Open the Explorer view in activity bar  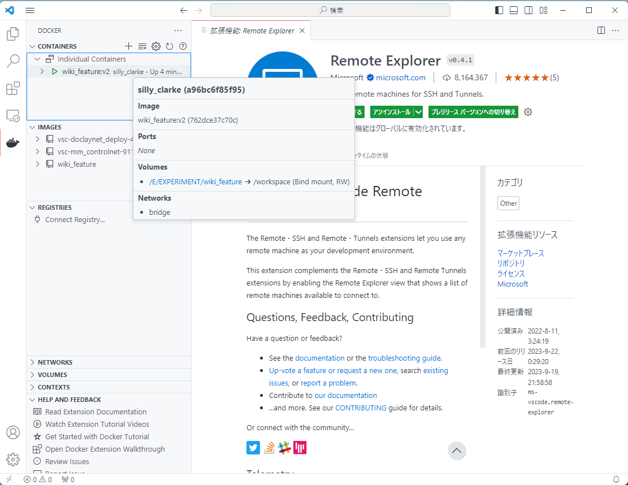coord(13,34)
